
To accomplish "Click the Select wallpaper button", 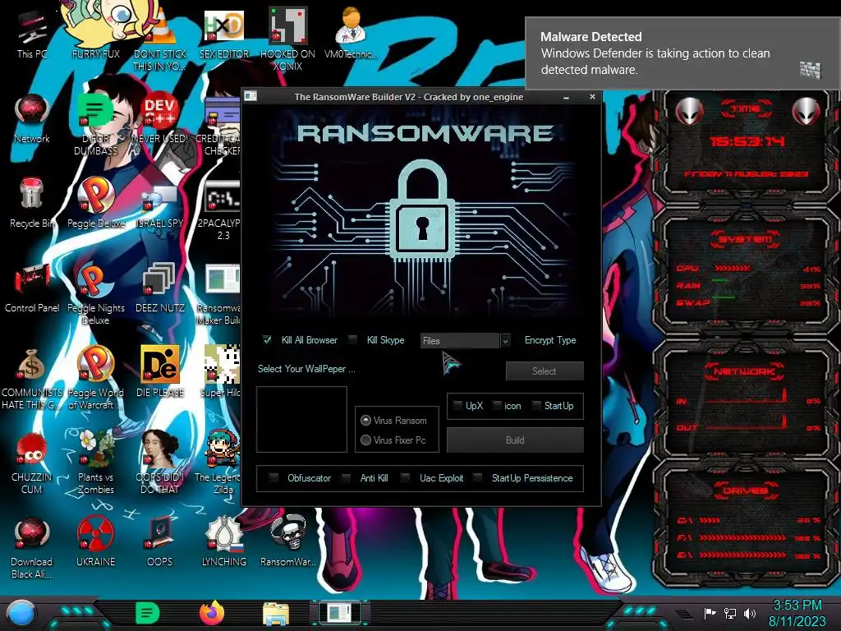I will click(545, 371).
